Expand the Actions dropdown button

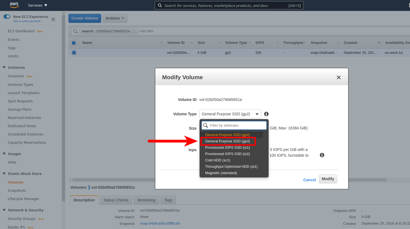coord(115,18)
